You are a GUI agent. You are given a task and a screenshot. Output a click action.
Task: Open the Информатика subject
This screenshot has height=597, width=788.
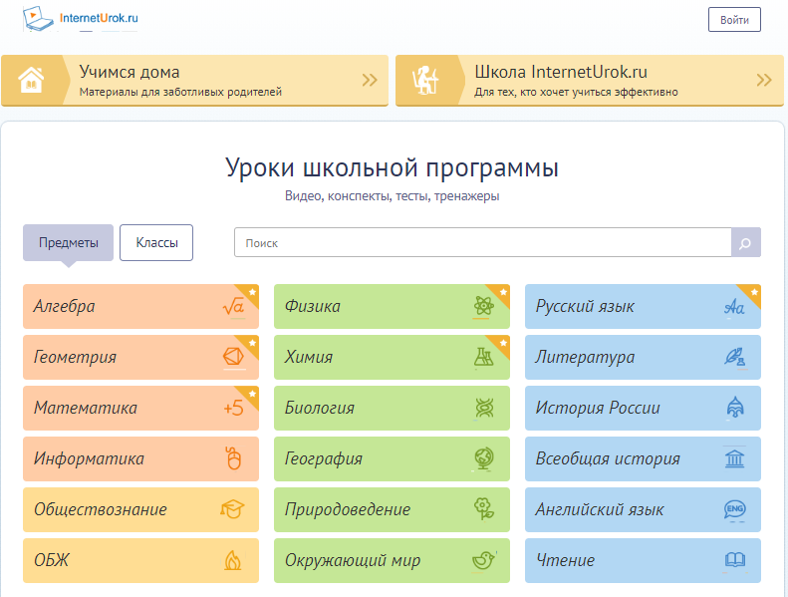click(x=140, y=458)
